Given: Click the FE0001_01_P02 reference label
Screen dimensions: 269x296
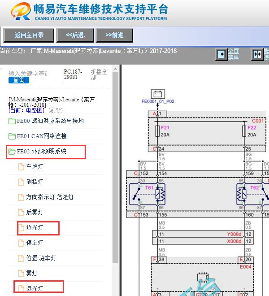Looking at the screenshot, I should (158, 101).
